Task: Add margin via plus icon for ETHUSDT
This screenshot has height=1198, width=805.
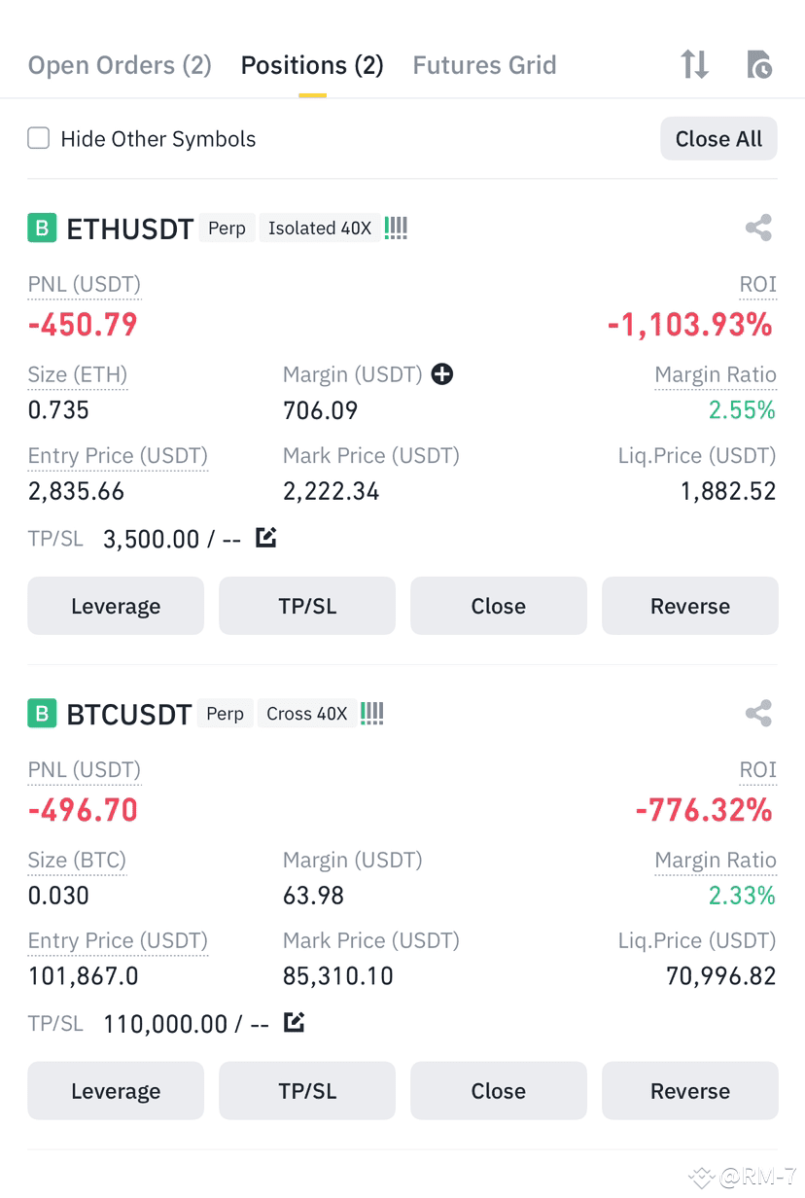Action: [x=442, y=374]
